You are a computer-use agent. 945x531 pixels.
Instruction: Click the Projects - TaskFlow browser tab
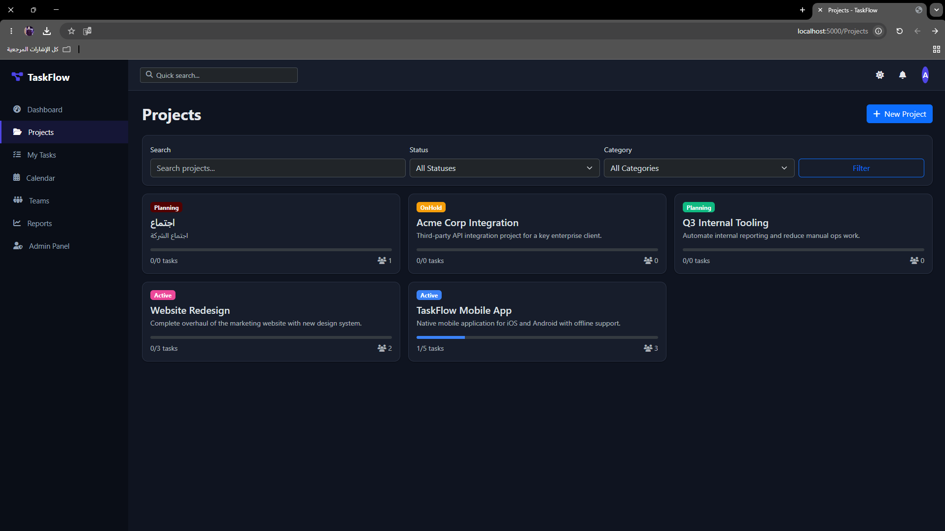click(870, 10)
